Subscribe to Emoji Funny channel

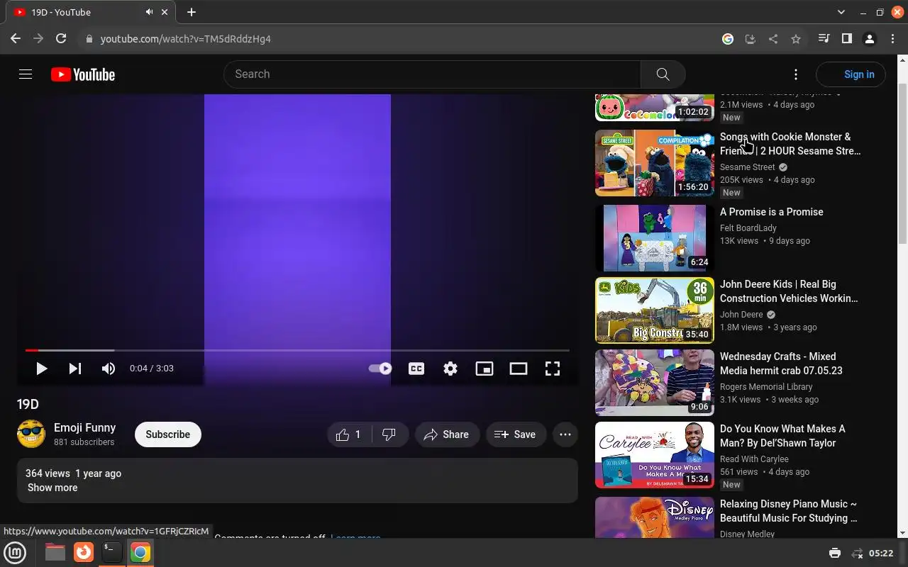[x=168, y=434]
